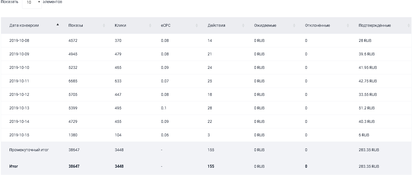Open the rows-per-page dropdown showing 10
Screen dimensions: 413x179
tap(32, 3)
